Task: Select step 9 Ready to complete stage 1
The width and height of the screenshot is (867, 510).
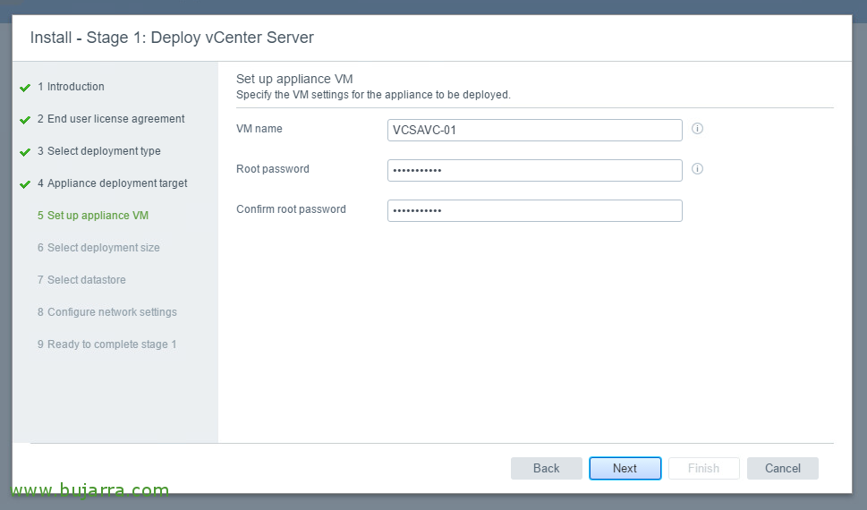Action: [x=106, y=344]
